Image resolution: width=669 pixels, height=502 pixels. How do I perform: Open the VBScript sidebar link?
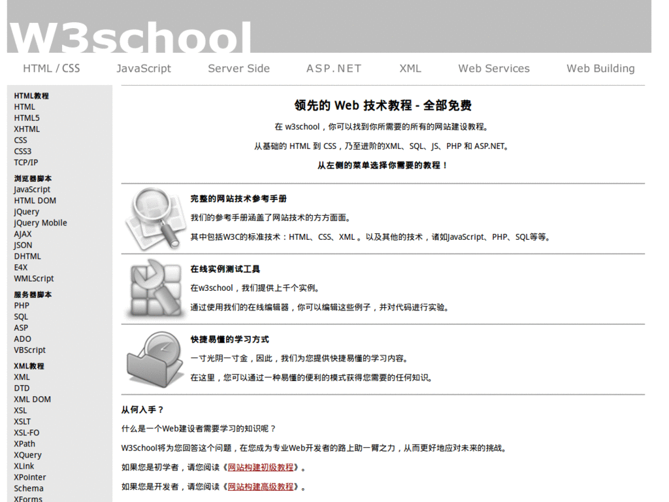click(x=29, y=350)
